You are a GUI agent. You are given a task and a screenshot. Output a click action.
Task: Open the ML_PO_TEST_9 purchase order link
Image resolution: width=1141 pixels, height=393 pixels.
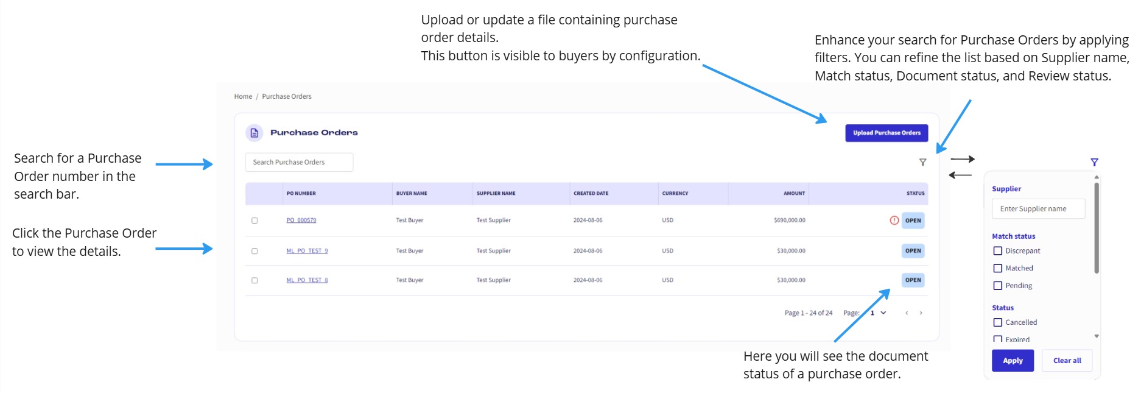pos(307,251)
